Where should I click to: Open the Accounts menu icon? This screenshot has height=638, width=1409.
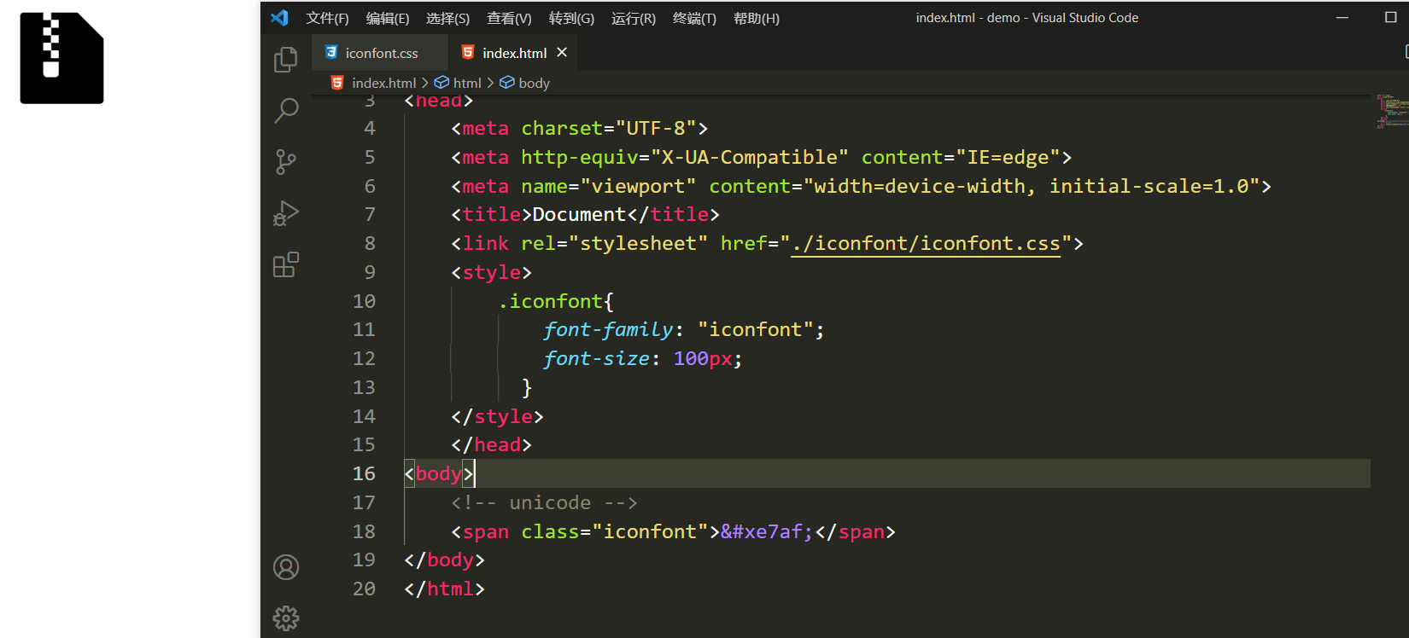click(x=286, y=567)
